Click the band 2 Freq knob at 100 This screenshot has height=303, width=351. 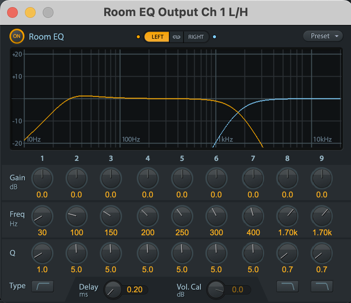click(x=77, y=216)
